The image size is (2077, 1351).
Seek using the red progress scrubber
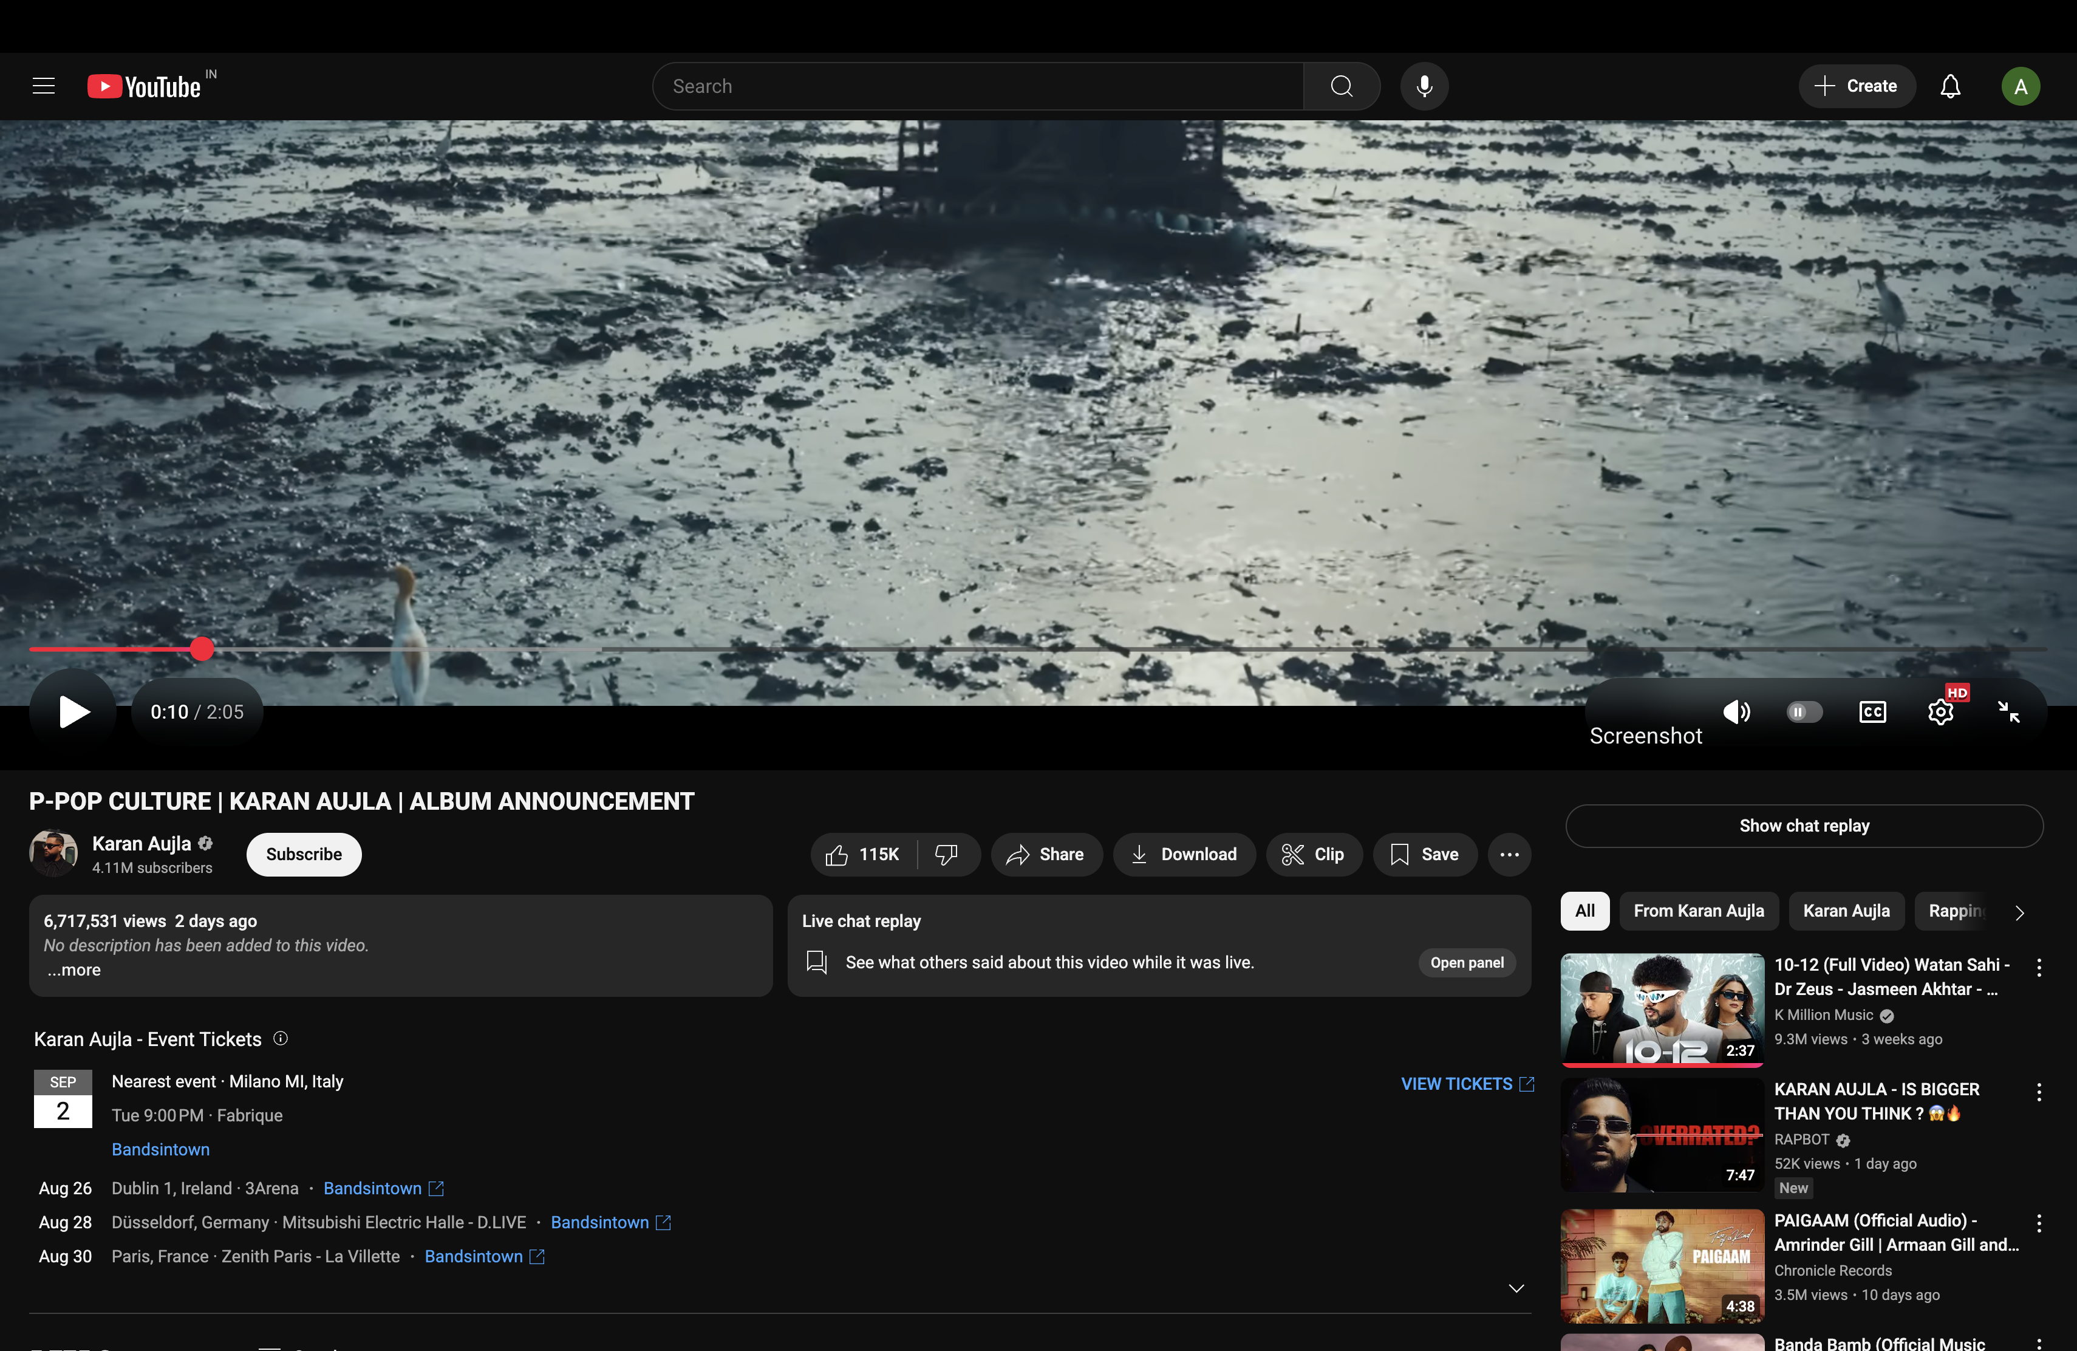click(x=202, y=648)
